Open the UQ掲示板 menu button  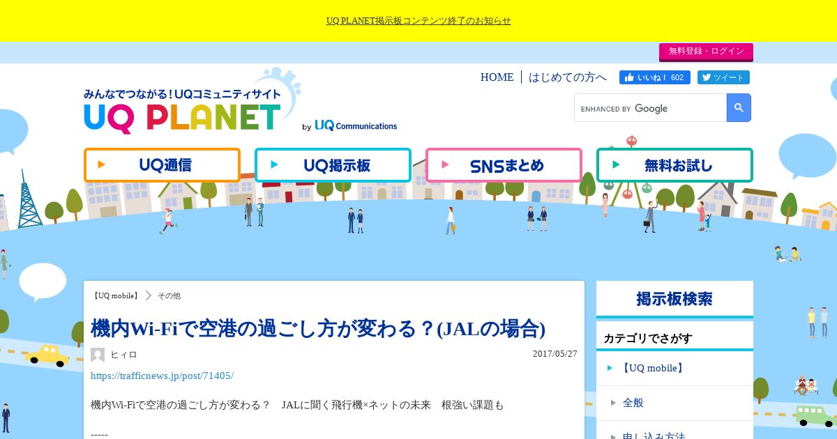click(333, 165)
